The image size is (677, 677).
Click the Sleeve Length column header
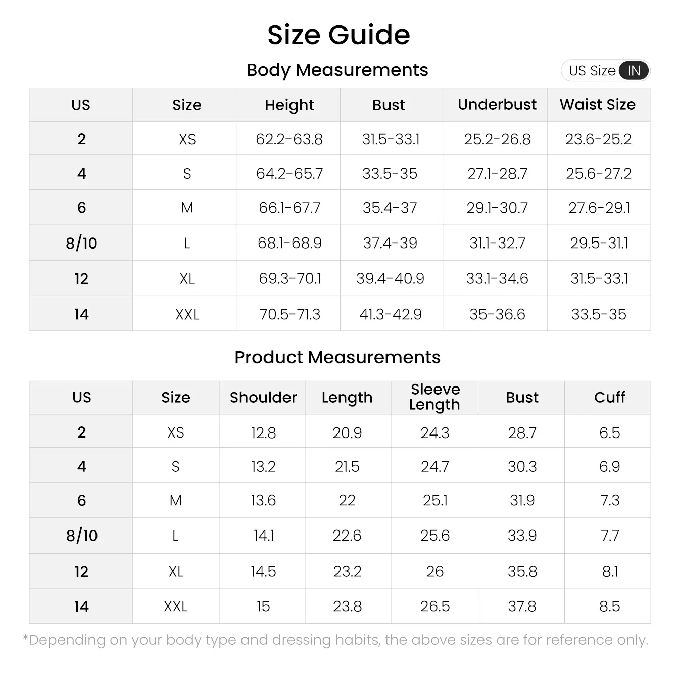click(x=434, y=397)
